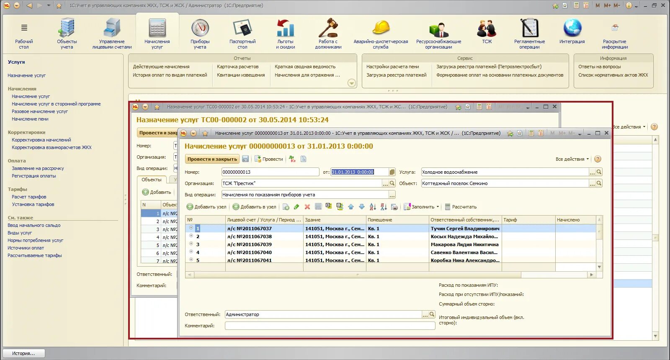
Task: Click the save diskette icon in Начисление услуг
Action: point(245,159)
